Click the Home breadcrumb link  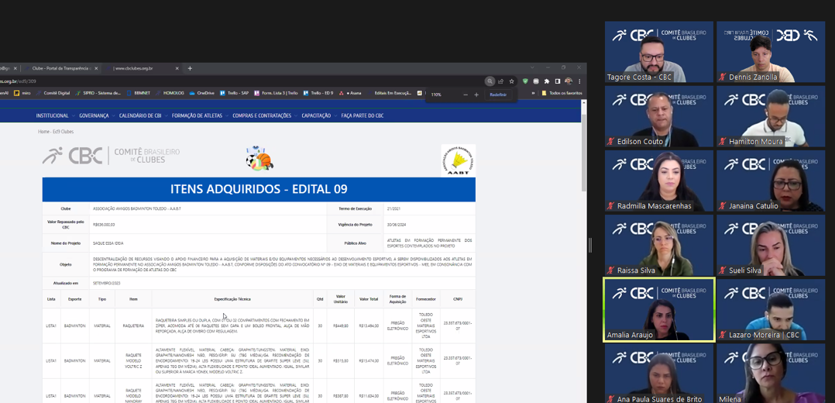click(x=43, y=131)
